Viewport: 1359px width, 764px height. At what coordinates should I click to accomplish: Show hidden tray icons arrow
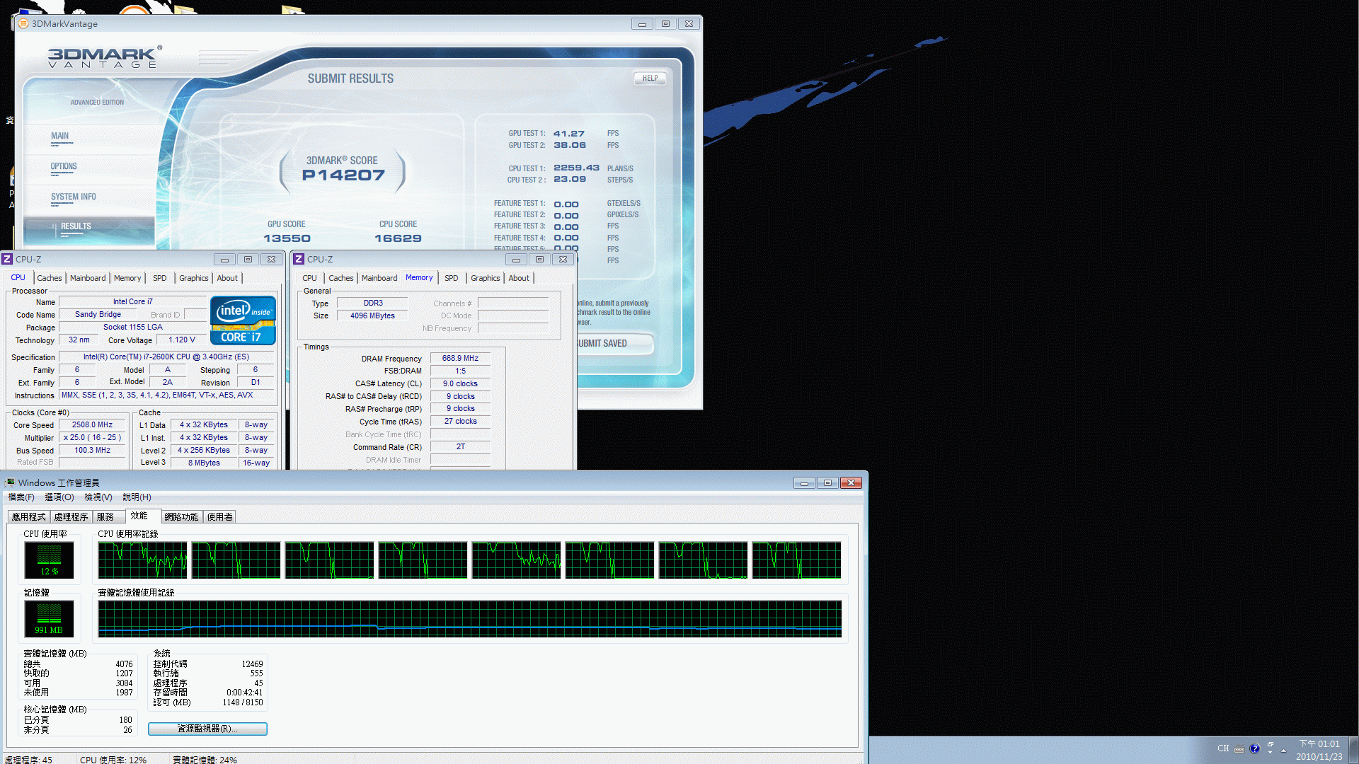click(1283, 750)
